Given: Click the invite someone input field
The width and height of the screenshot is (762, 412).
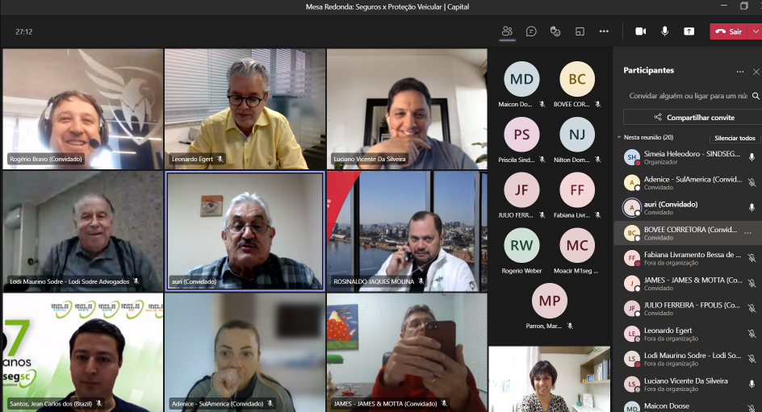Looking at the screenshot, I should [x=685, y=95].
